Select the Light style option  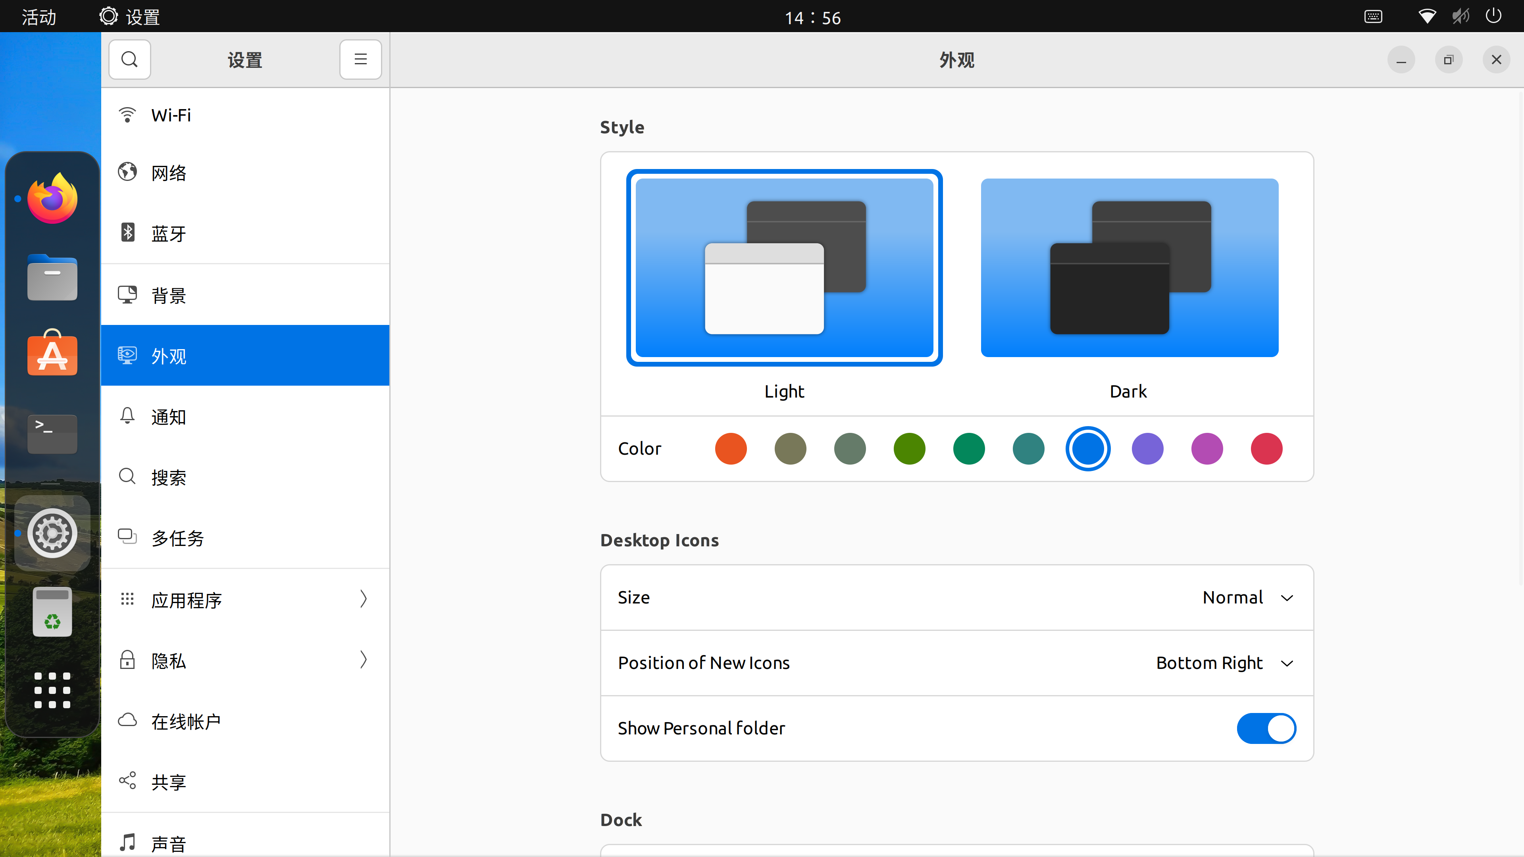point(784,268)
